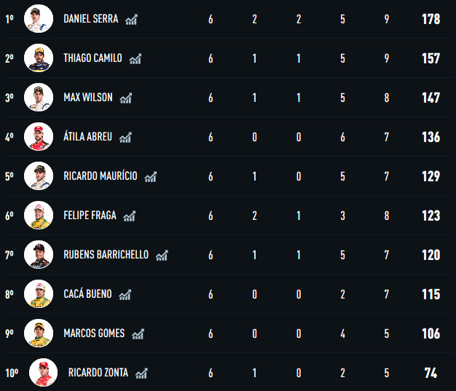Open the stats chart icon beside Rubens Barrichello
This screenshot has width=456, height=391.
(162, 256)
